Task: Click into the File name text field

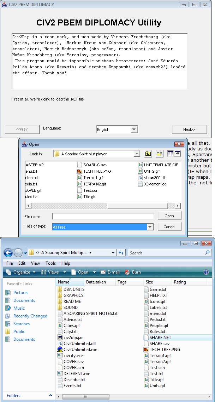Action: [x=103, y=216]
